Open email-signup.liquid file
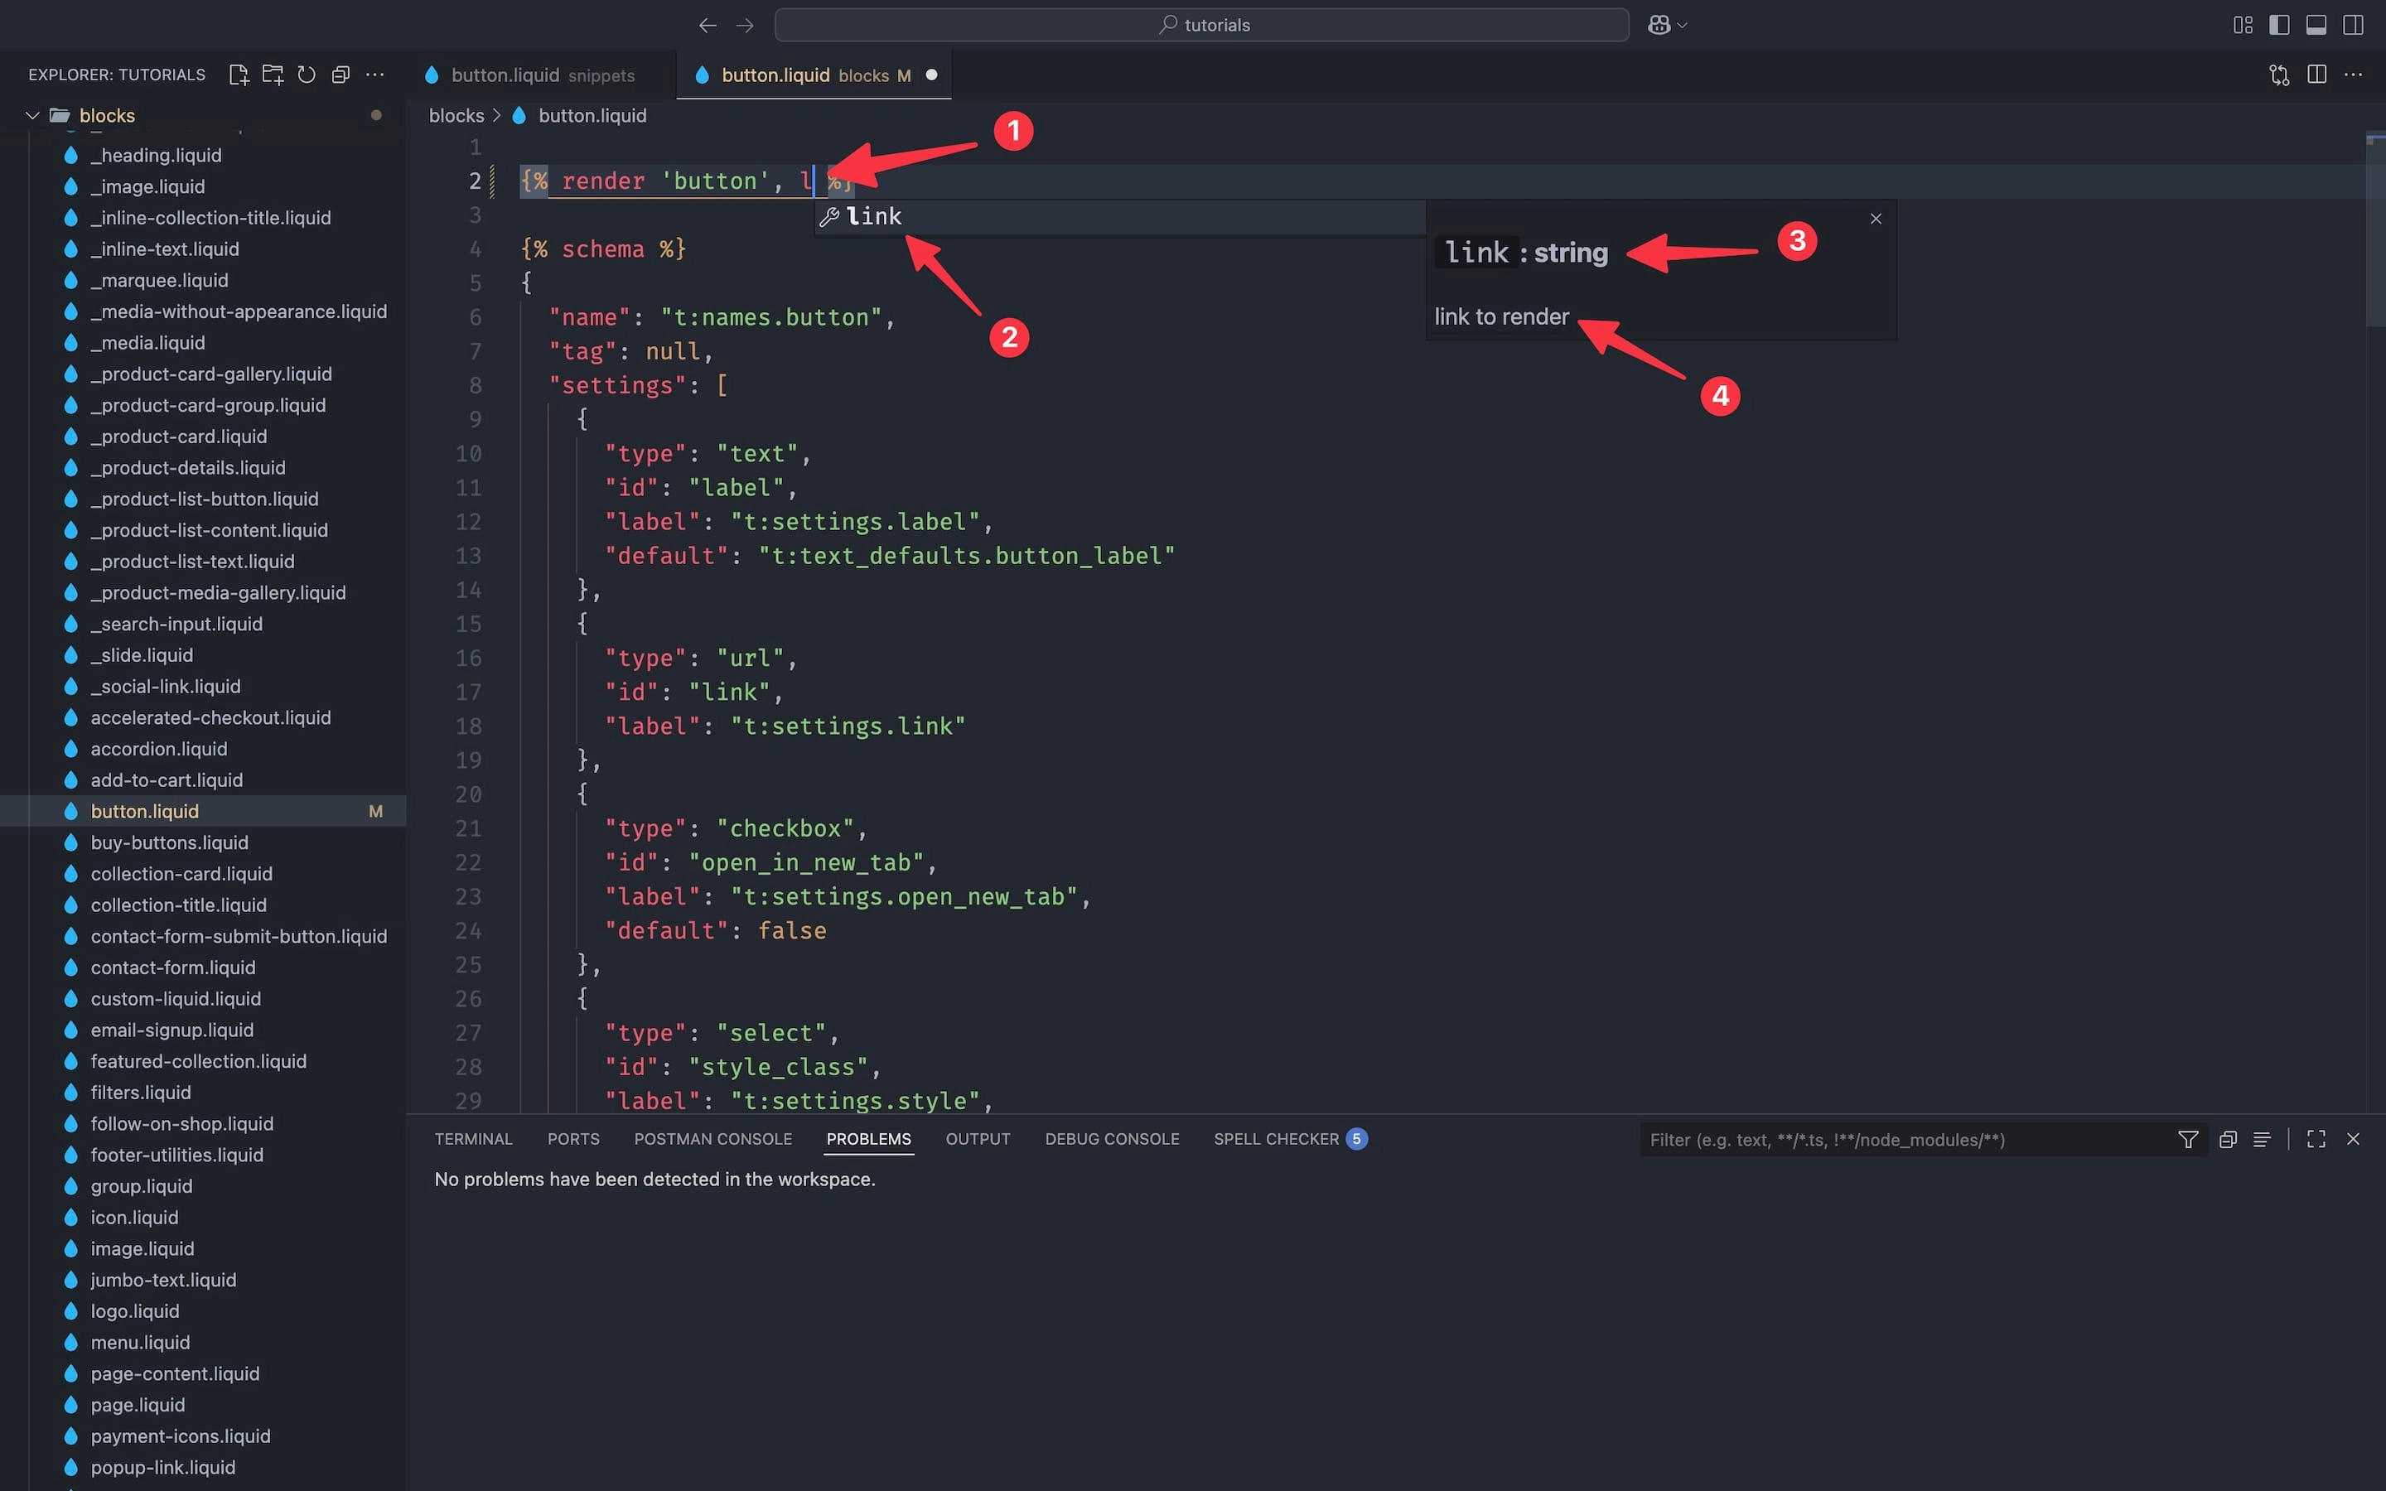 tap(171, 1030)
